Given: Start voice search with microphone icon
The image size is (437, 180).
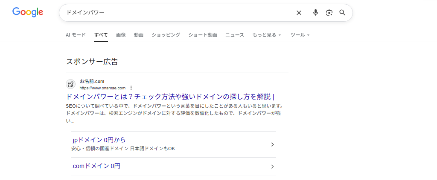Looking at the screenshot, I should tap(315, 13).
